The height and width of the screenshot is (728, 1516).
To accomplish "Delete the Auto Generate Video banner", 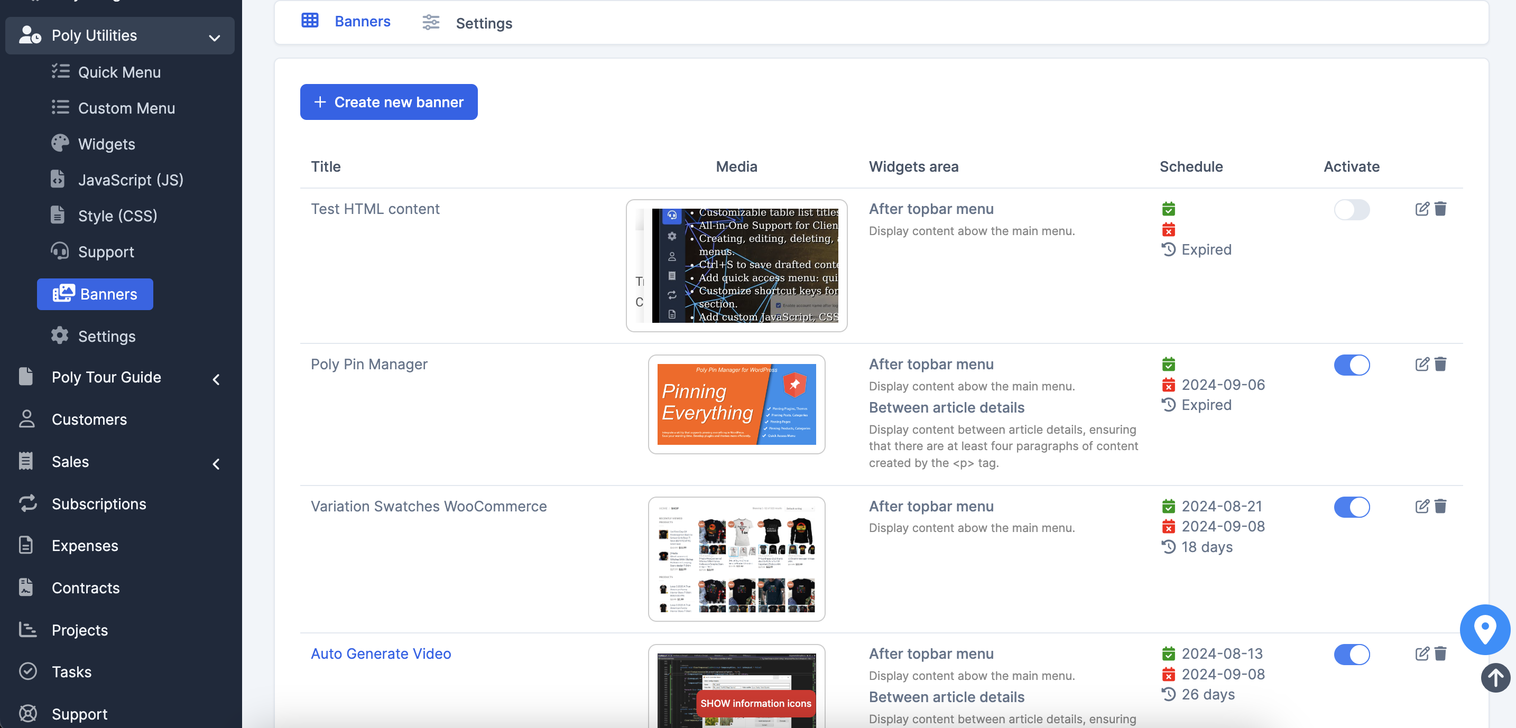I will (x=1440, y=654).
